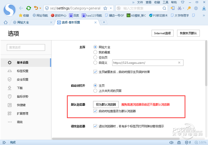Select 主页 under 启动时打开

[x=95, y=85]
